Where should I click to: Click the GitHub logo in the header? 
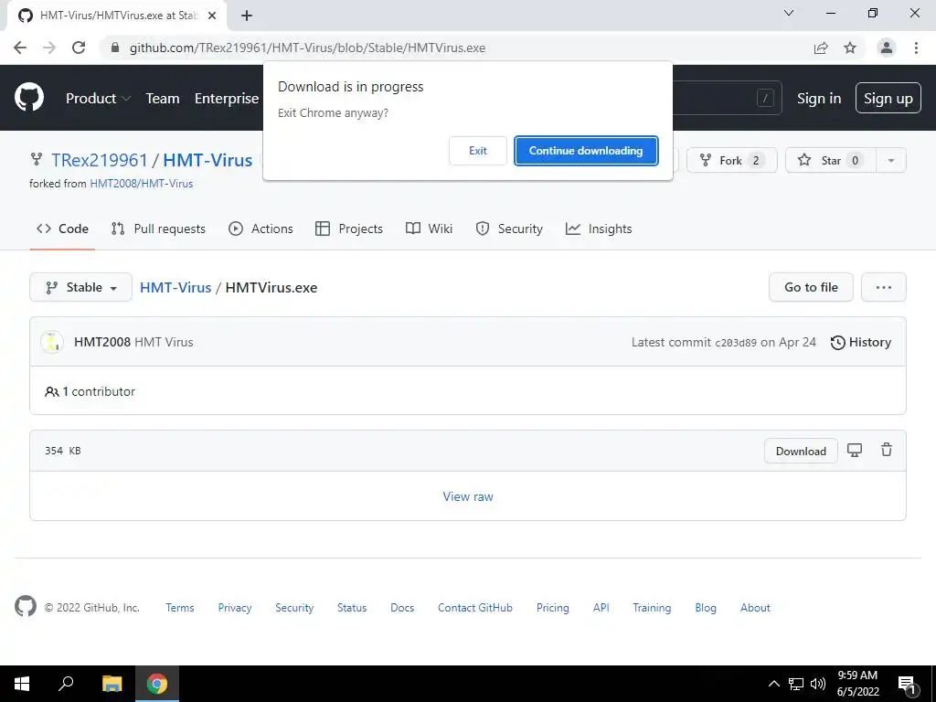29,97
